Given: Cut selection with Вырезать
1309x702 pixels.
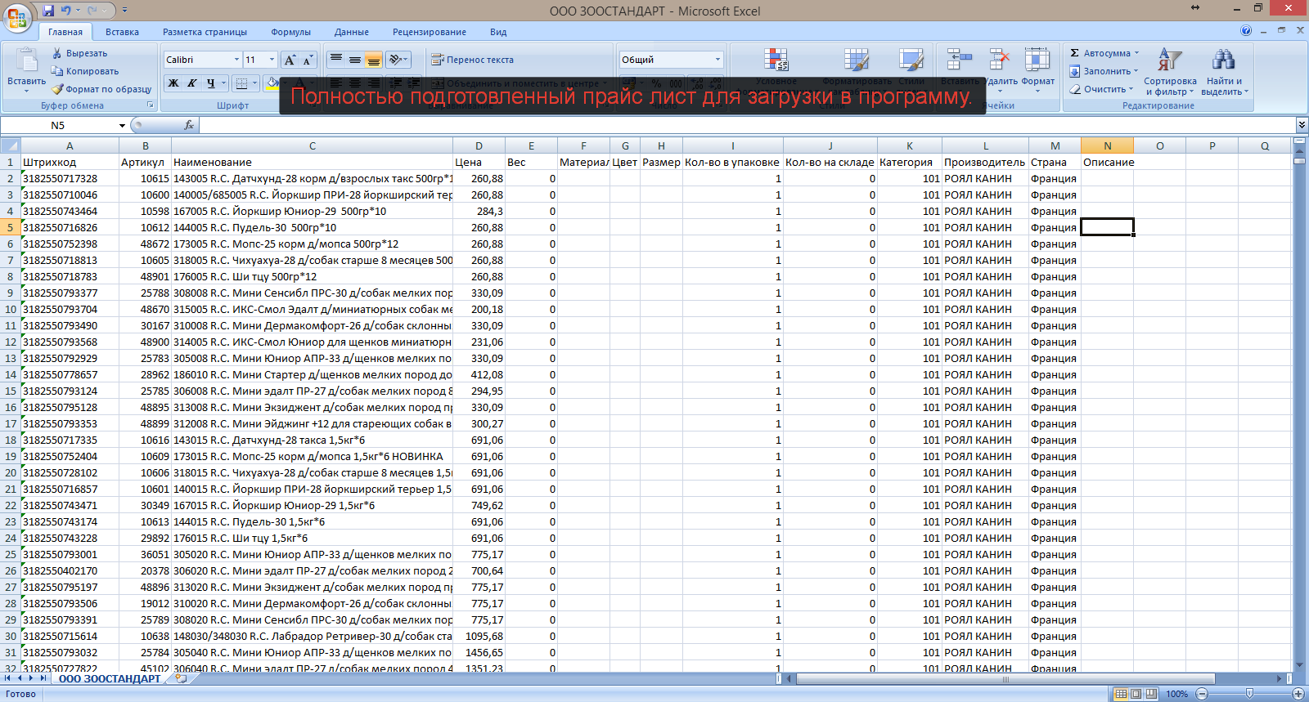Looking at the screenshot, I should click(79, 53).
